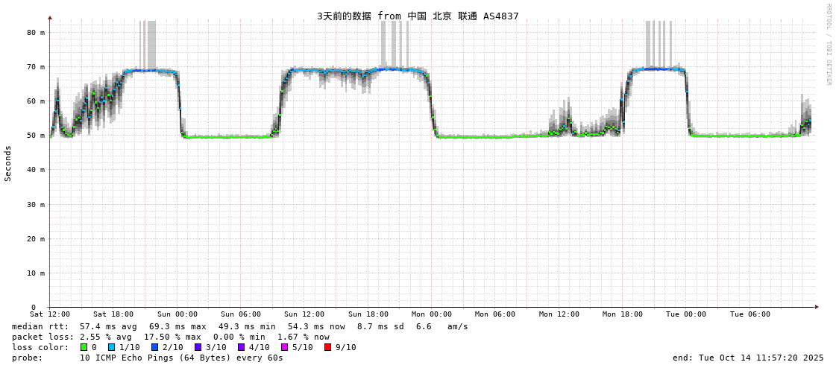
Task: Click the Sat 12:00 time axis label
Action: [x=50, y=314]
